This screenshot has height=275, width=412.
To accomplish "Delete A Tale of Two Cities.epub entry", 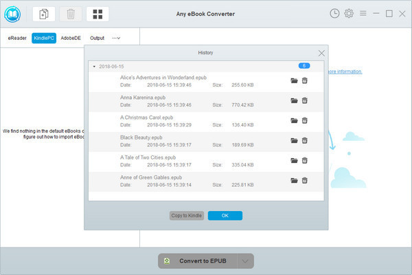I will click(x=304, y=160).
